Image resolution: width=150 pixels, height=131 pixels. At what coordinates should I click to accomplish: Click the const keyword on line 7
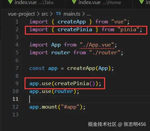click(37, 68)
